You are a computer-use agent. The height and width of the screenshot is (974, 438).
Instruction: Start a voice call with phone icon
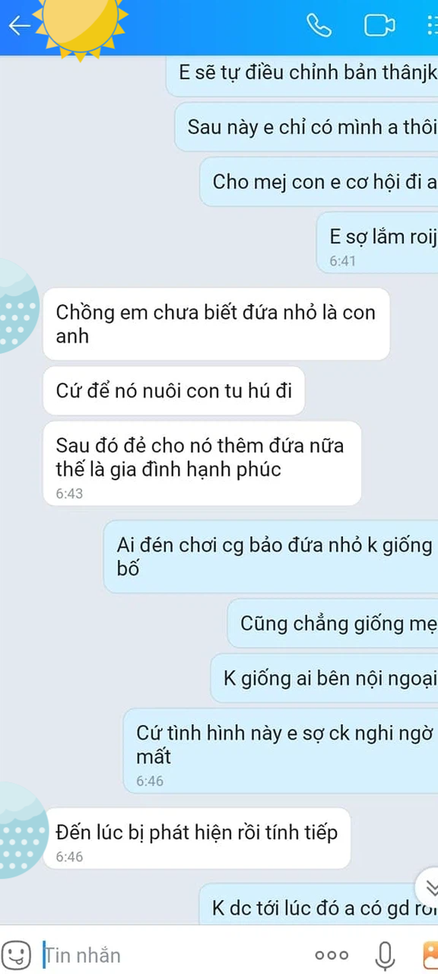point(319,25)
